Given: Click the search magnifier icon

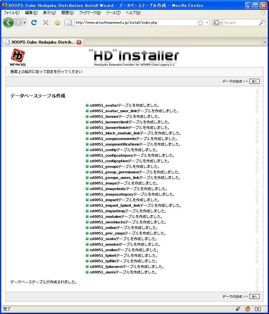Looking at the screenshot, I should coord(261,23).
